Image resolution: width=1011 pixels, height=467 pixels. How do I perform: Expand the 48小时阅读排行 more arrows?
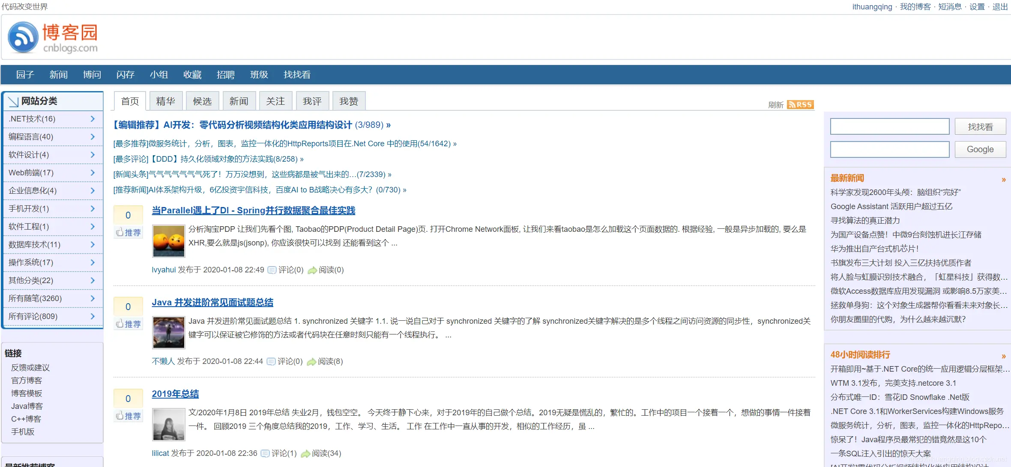coord(1003,356)
